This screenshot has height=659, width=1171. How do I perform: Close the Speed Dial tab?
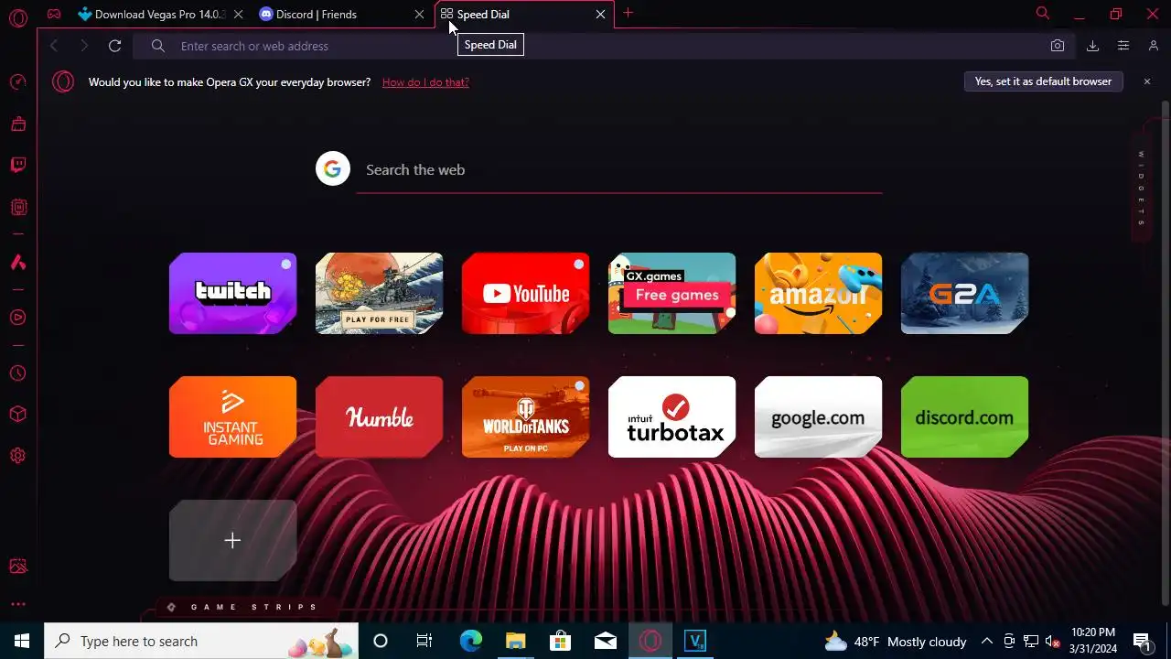pyautogui.click(x=600, y=15)
